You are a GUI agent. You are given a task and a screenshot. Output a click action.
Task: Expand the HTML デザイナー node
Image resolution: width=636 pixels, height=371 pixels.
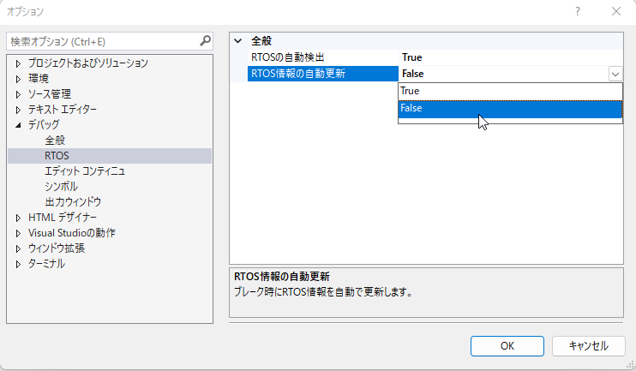pos(18,218)
